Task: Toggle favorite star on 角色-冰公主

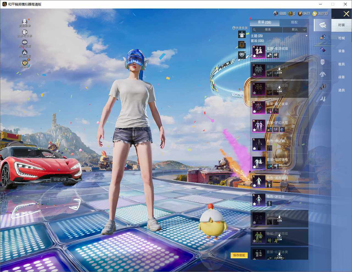Action: coord(255,204)
